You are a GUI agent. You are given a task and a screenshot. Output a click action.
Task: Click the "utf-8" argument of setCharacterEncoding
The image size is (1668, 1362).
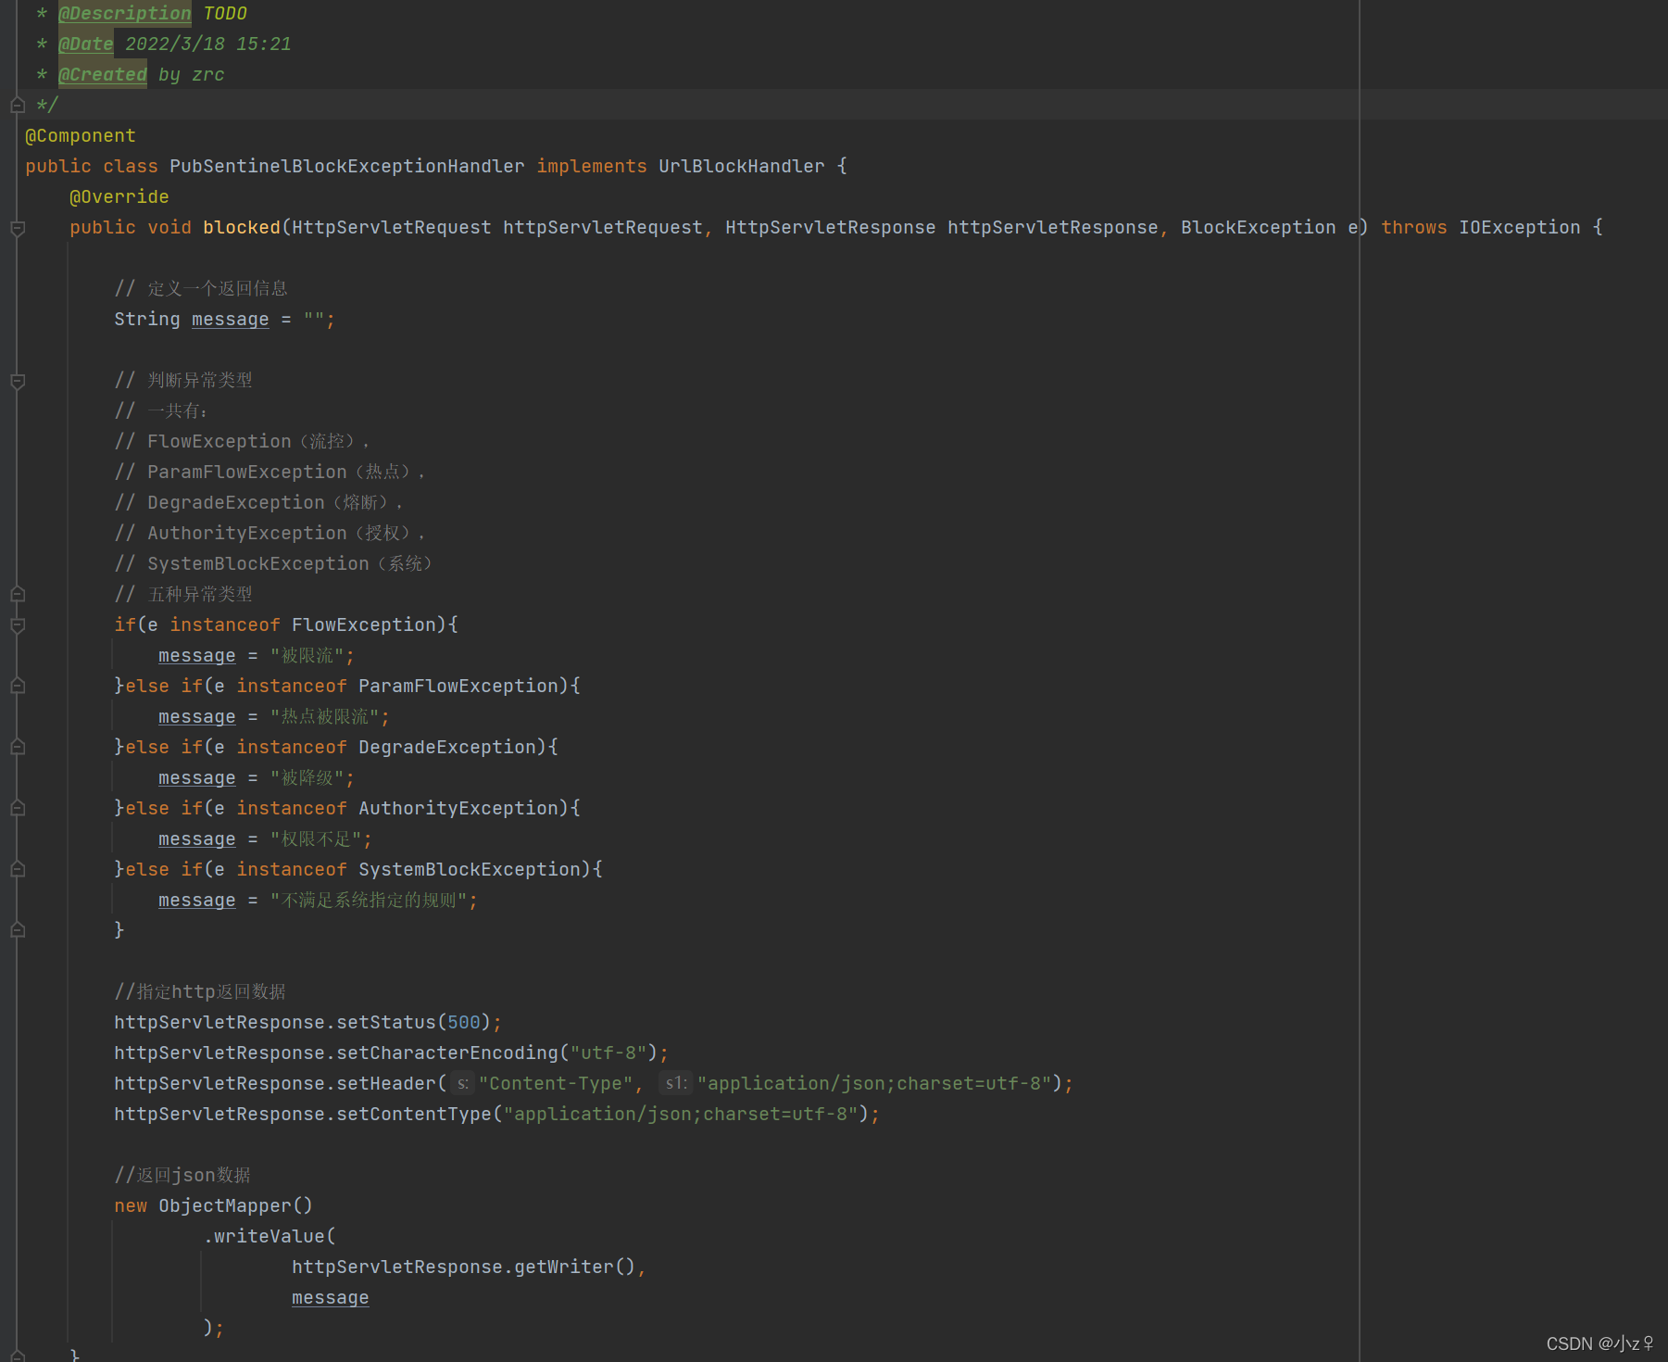pyautogui.click(x=608, y=1053)
